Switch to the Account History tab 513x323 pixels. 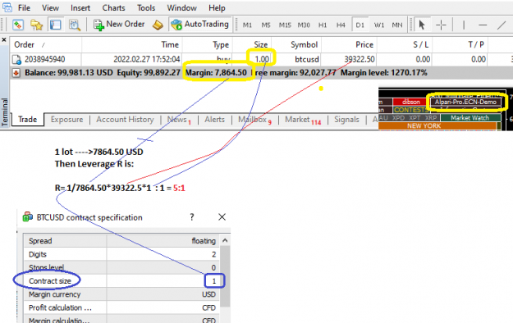click(x=125, y=120)
